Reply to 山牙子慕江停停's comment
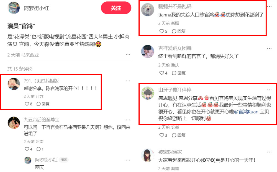Viewport: 277px width, 172px height. [x=179, y=135]
